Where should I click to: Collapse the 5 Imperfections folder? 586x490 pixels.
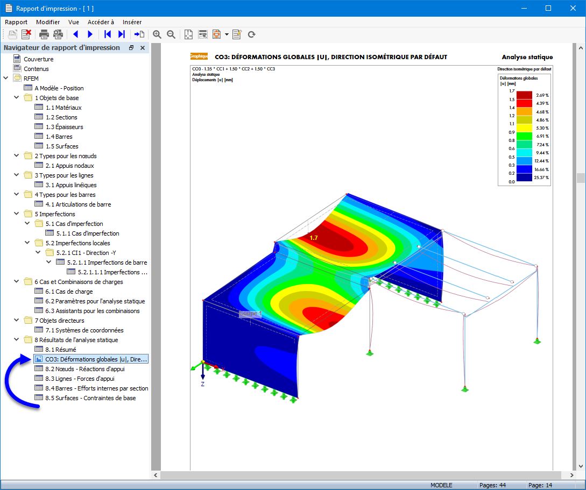(x=17, y=214)
